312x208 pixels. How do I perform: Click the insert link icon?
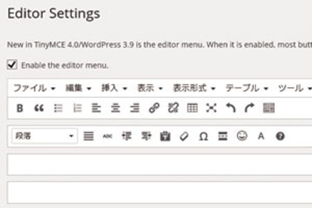154,108
